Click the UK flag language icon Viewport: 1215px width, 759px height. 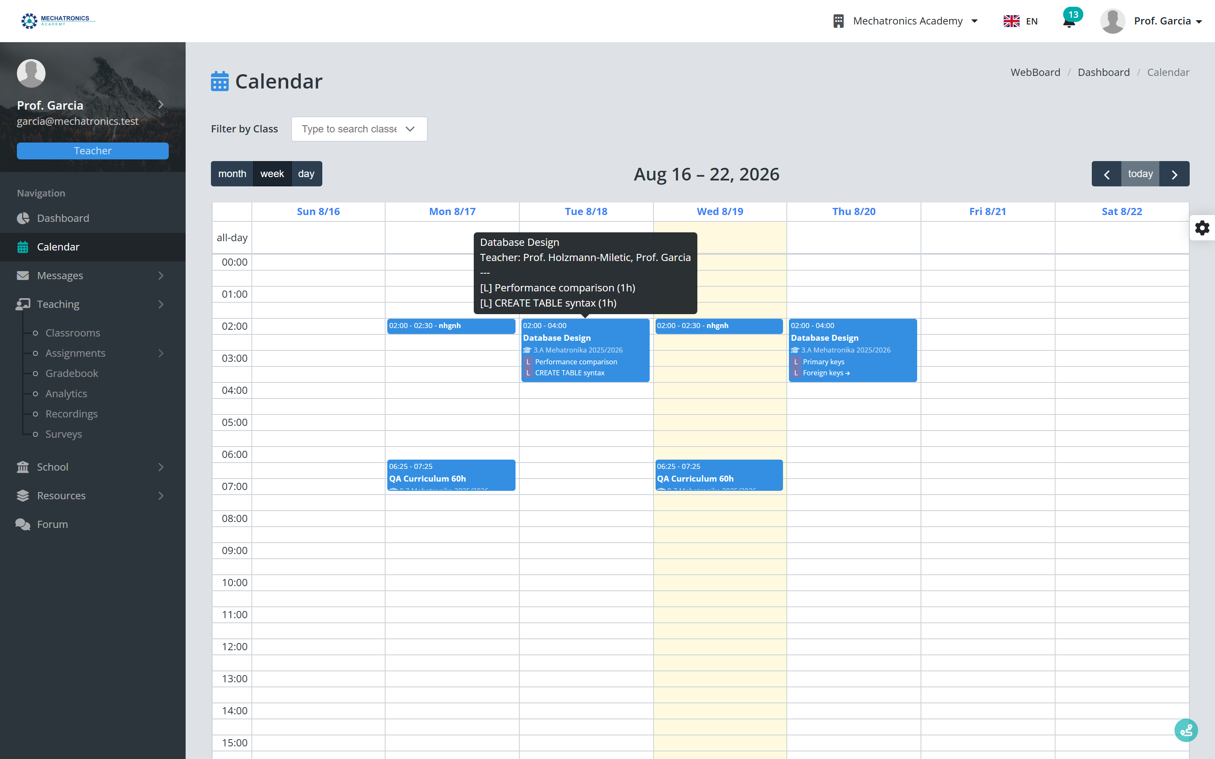1011,21
